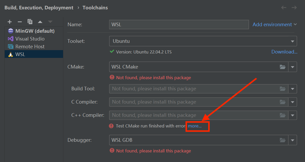305x162 pixels.
Task: Open the Toolset dropdown showing Ubuntu
Action: point(293,41)
